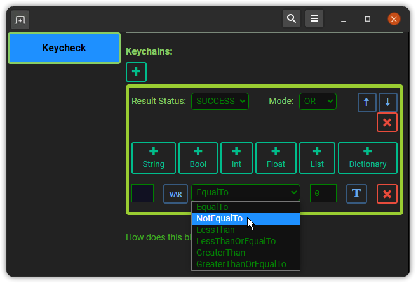Image resolution: width=416 pixels, height=283 pixels.
Task: Collapse the EqualTo comparison dropdown
Action: (246, 193)
